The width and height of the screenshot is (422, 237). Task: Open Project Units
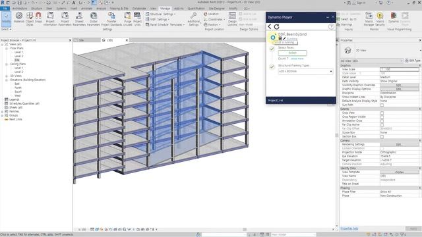(137, 18)
